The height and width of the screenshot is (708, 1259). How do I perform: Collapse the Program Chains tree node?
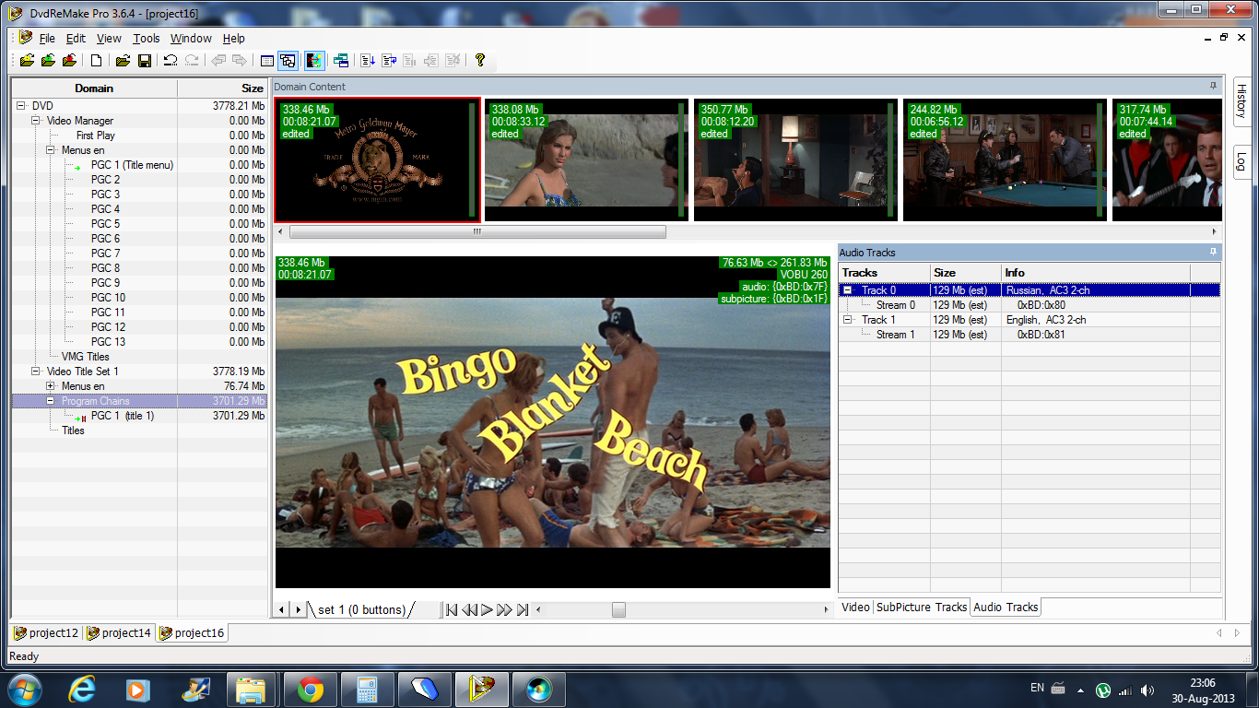point(51,401)
